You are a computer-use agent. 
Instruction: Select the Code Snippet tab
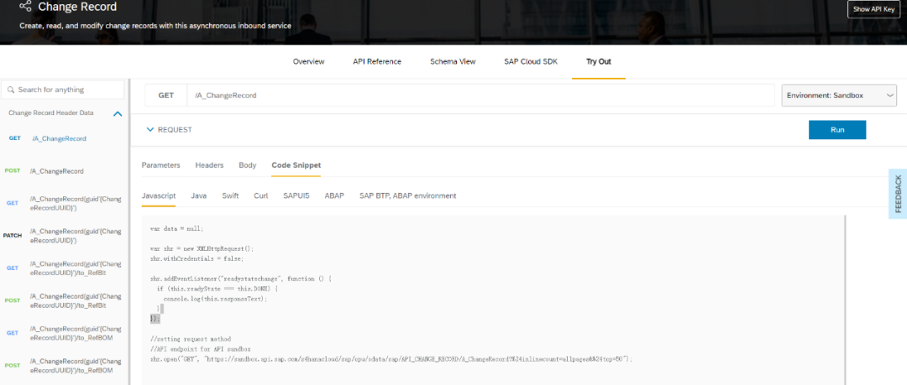pyautogui.click(x=296, y=165)
